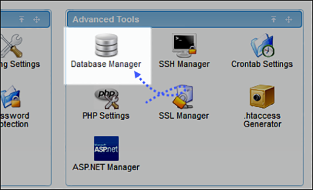Open the .htaccess Generator safe icon
This screenshot has width=313, height=190.
262,97
